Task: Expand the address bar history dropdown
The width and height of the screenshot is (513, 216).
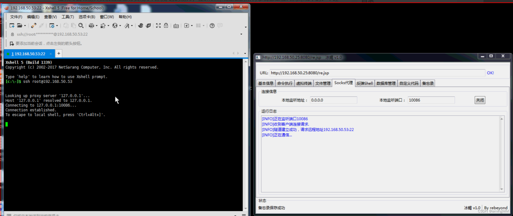Action: click(x=241, y=34)
